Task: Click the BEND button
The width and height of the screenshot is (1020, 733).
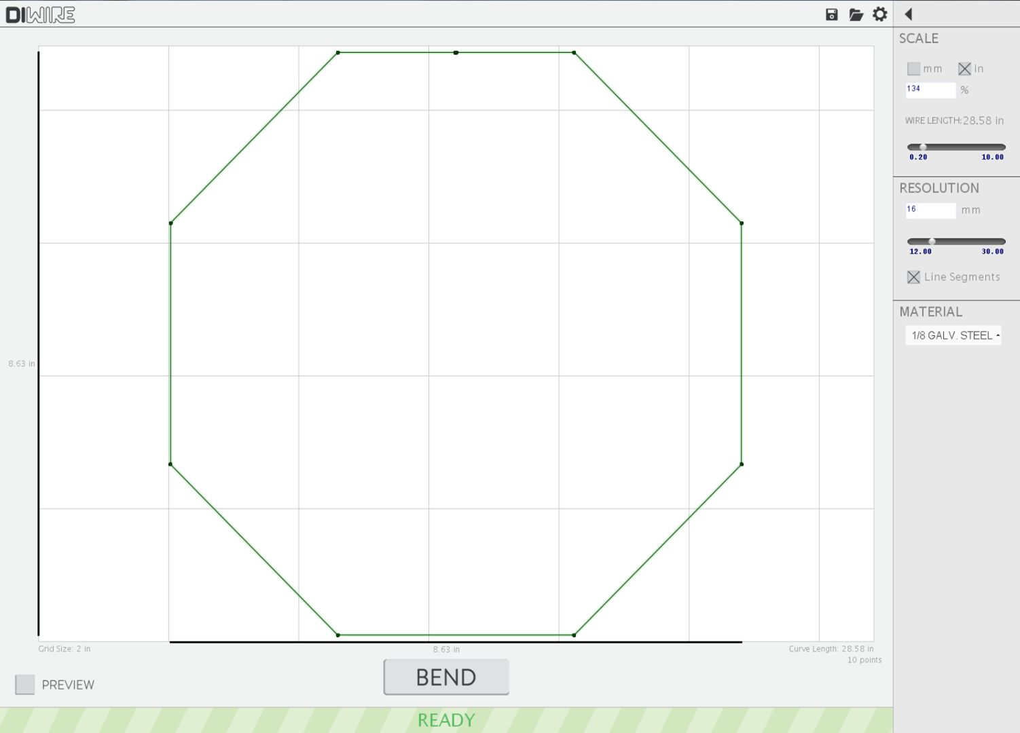Action: (x=446, y=677)
